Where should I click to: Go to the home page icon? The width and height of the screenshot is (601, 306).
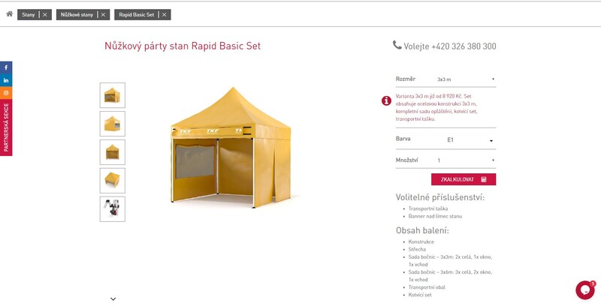[x=9, y=14]
